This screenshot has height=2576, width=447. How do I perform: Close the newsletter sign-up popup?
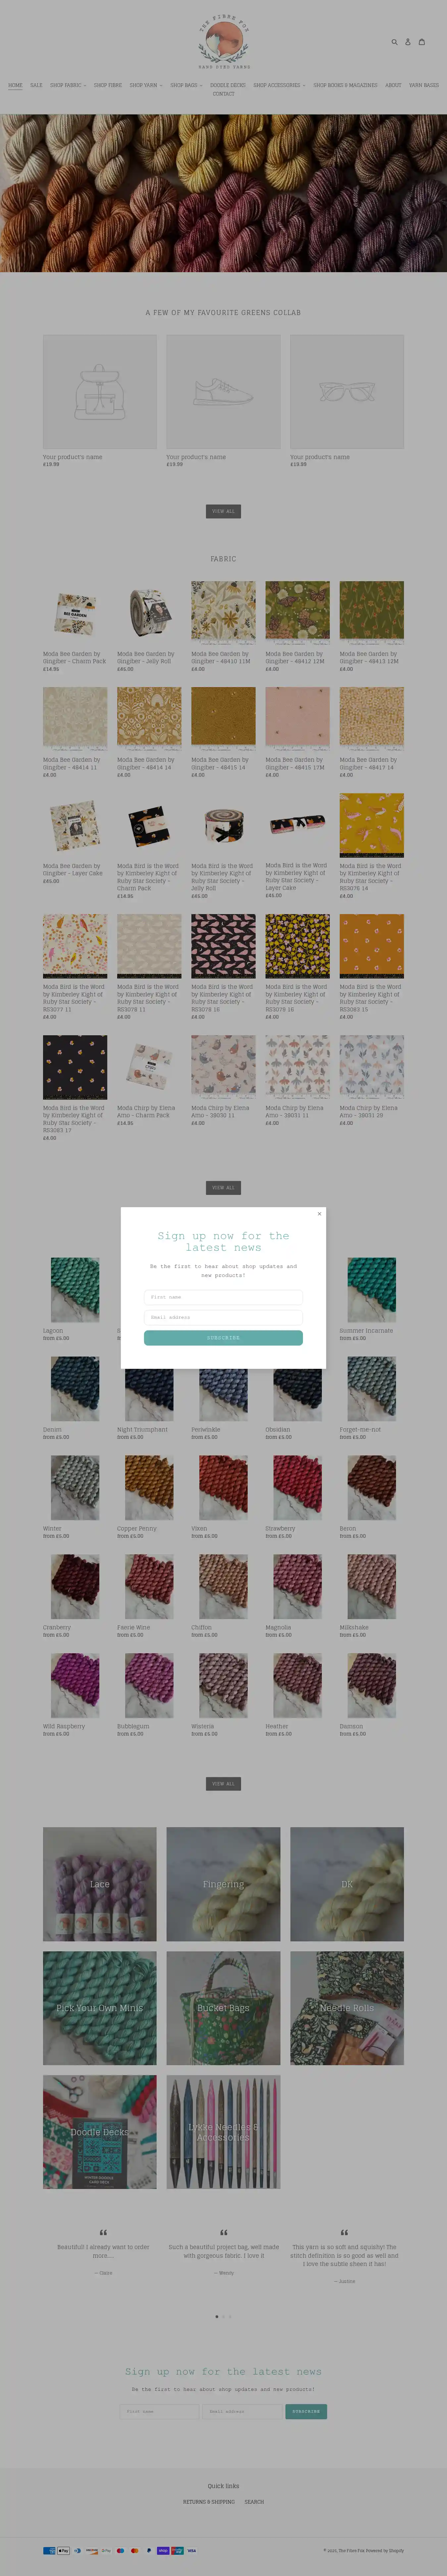coord(319,1214)
